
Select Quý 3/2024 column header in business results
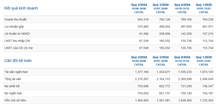(160, 5)
